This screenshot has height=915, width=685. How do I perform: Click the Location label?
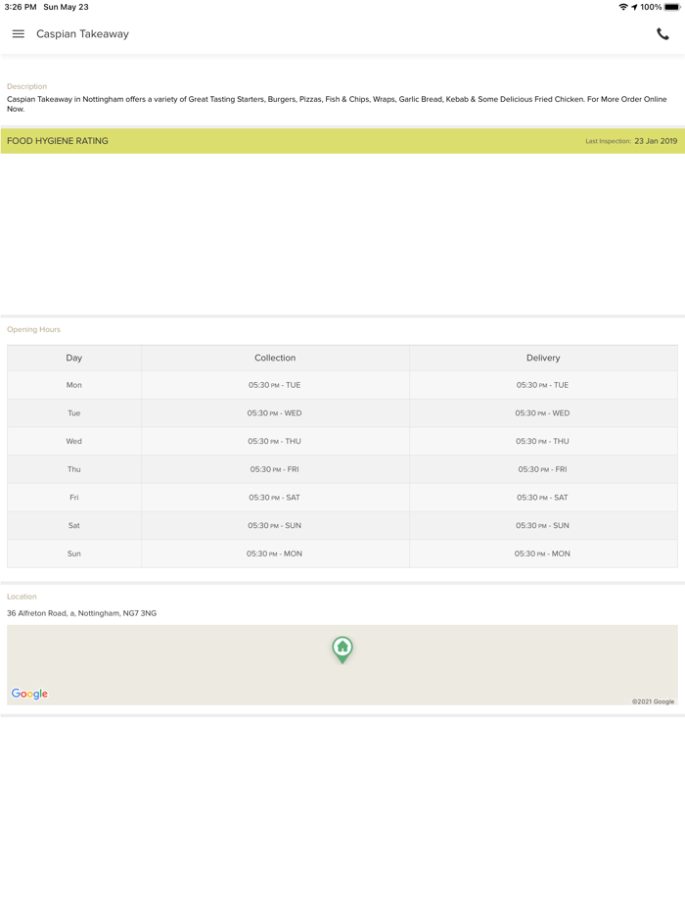click(x=22, y=597)
